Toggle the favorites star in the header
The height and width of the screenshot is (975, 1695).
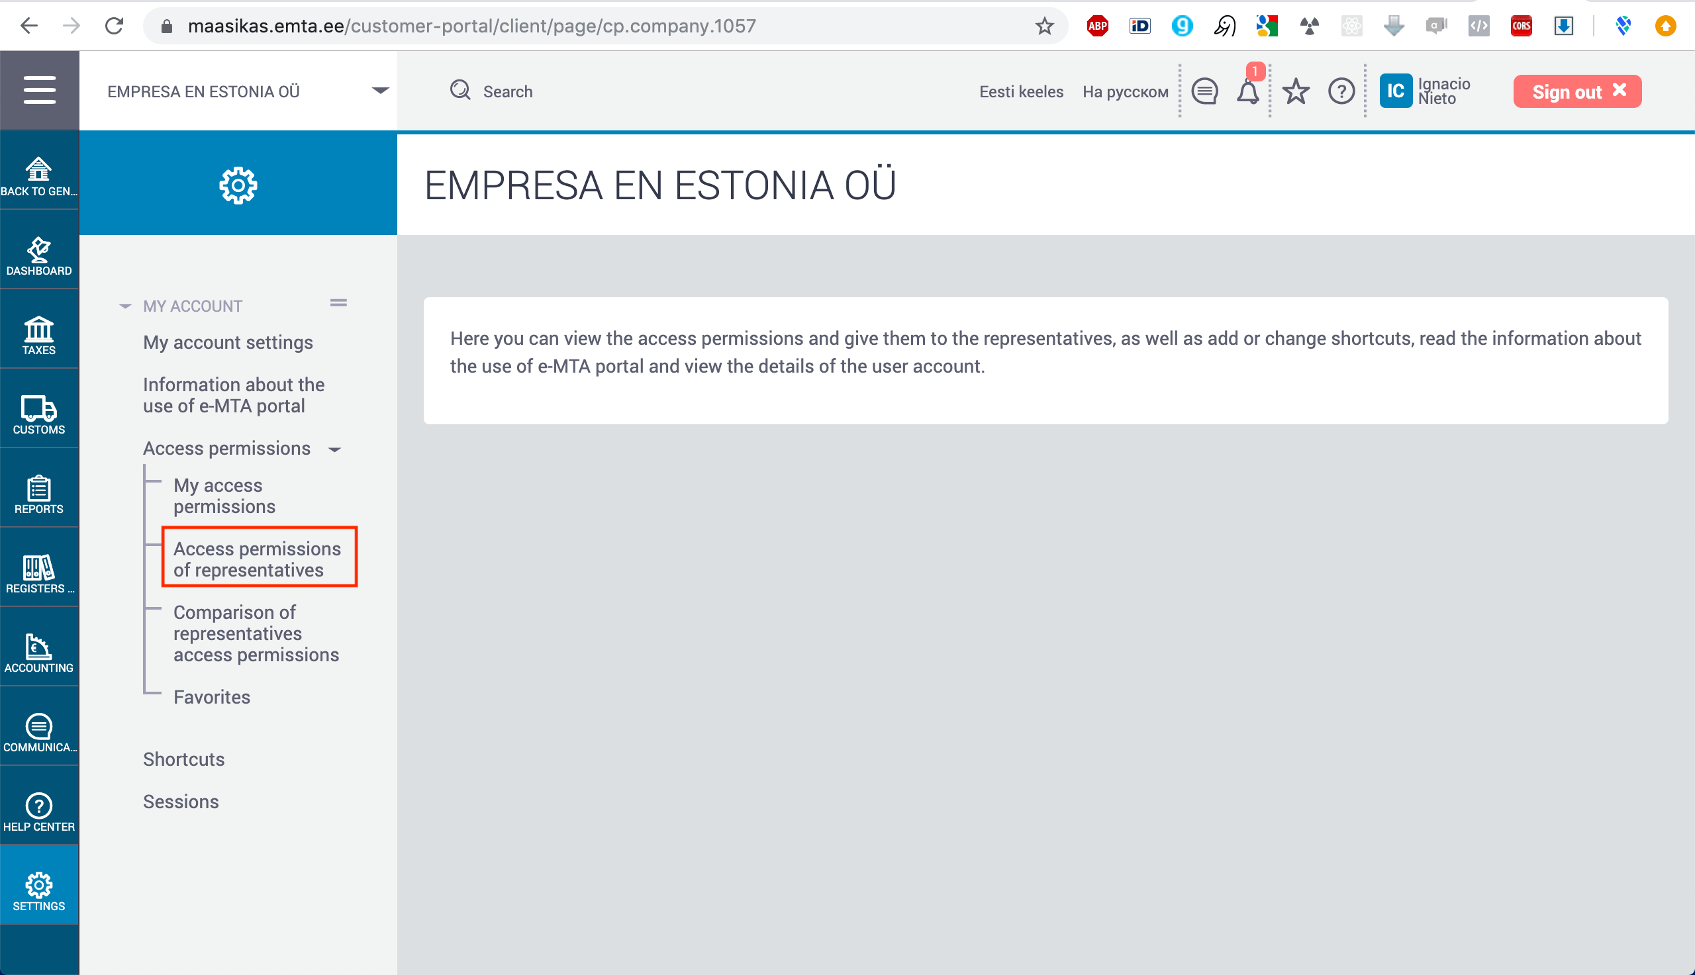click(x=1295, y=91)
